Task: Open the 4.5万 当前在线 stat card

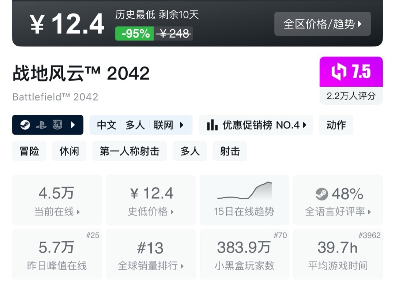Action: pos(57,200)
